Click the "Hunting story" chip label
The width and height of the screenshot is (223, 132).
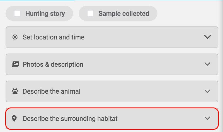tap(45, 13)
